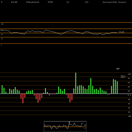Click the 'MR' label above the bar chart
Viewport: 132px width, 132px height.
pos(118,69)
